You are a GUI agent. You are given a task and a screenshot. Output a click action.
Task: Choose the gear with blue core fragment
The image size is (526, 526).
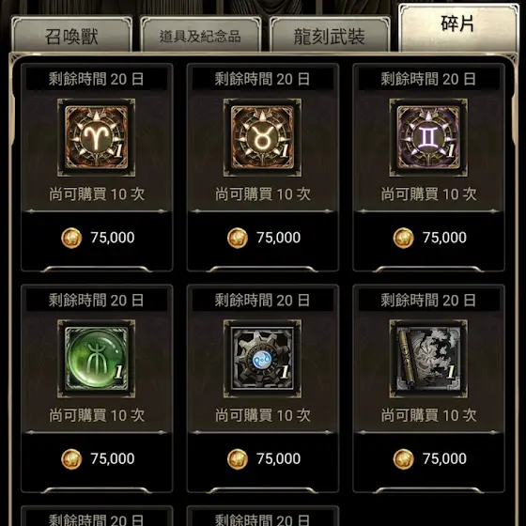point(262,359)
